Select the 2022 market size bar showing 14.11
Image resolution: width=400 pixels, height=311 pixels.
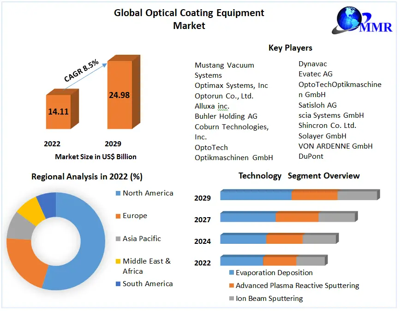coord(58,111)
